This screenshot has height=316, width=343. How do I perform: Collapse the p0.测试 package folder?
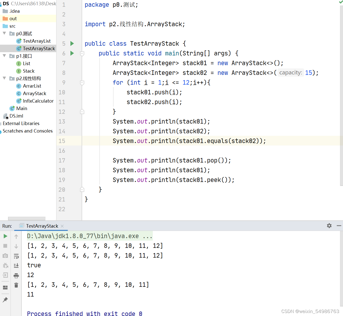click(x=4, y=33)
